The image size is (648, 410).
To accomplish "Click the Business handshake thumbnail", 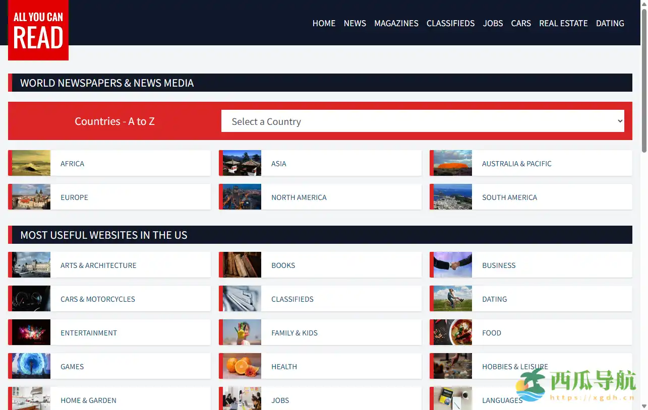I will coord(453,265).
